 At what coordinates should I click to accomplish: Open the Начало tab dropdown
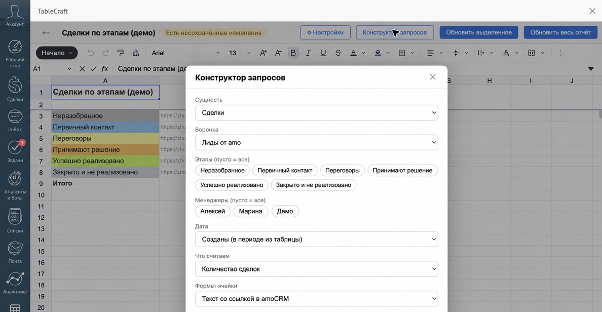[x=57, y=53]
